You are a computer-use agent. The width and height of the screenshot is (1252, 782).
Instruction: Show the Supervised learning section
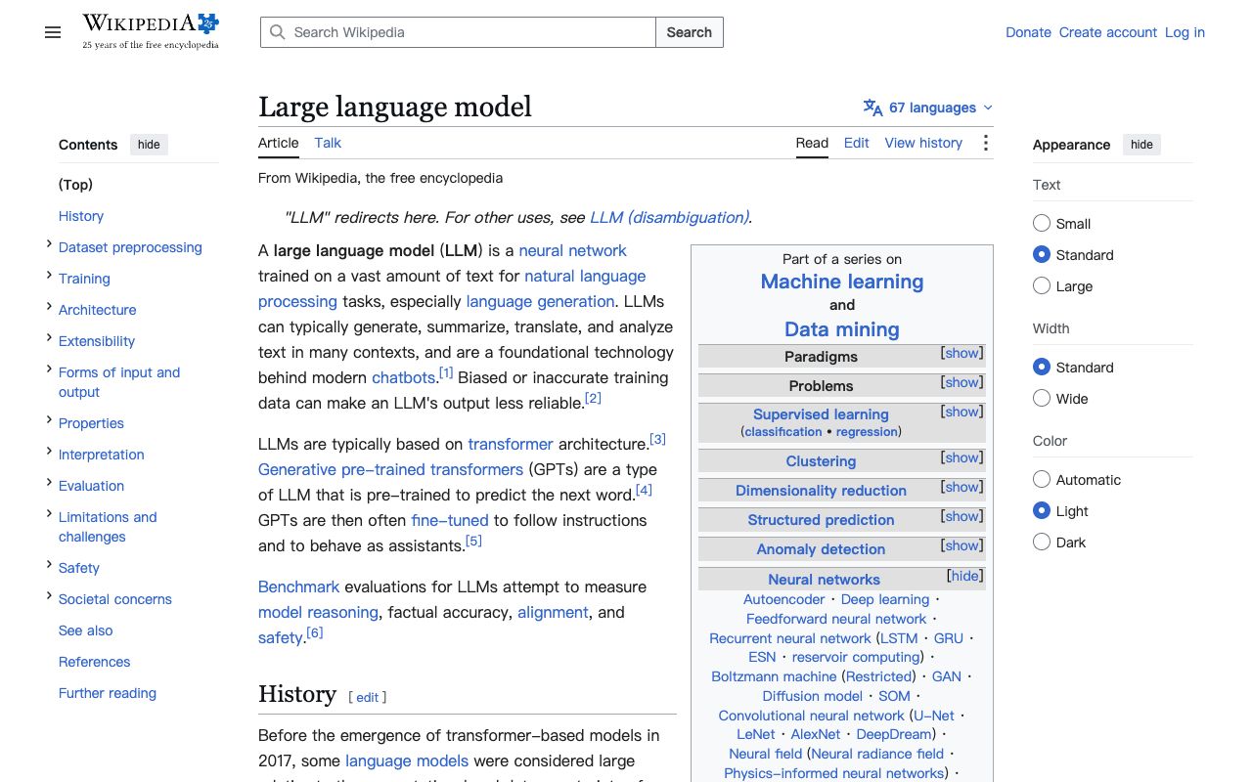[x=961, y=412]
